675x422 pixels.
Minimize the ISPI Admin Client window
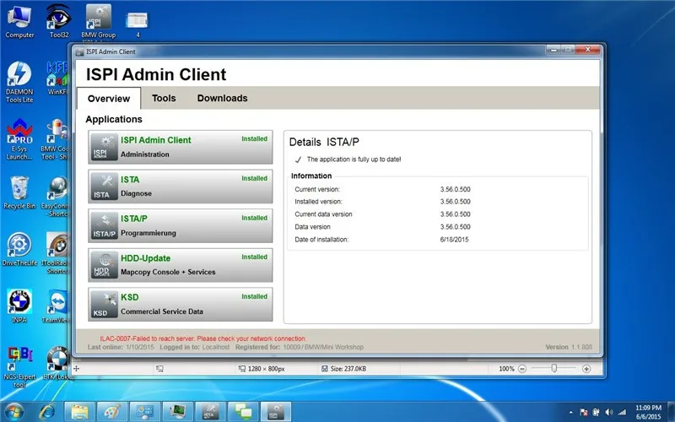pyautogui.click(x=553, y=50)
